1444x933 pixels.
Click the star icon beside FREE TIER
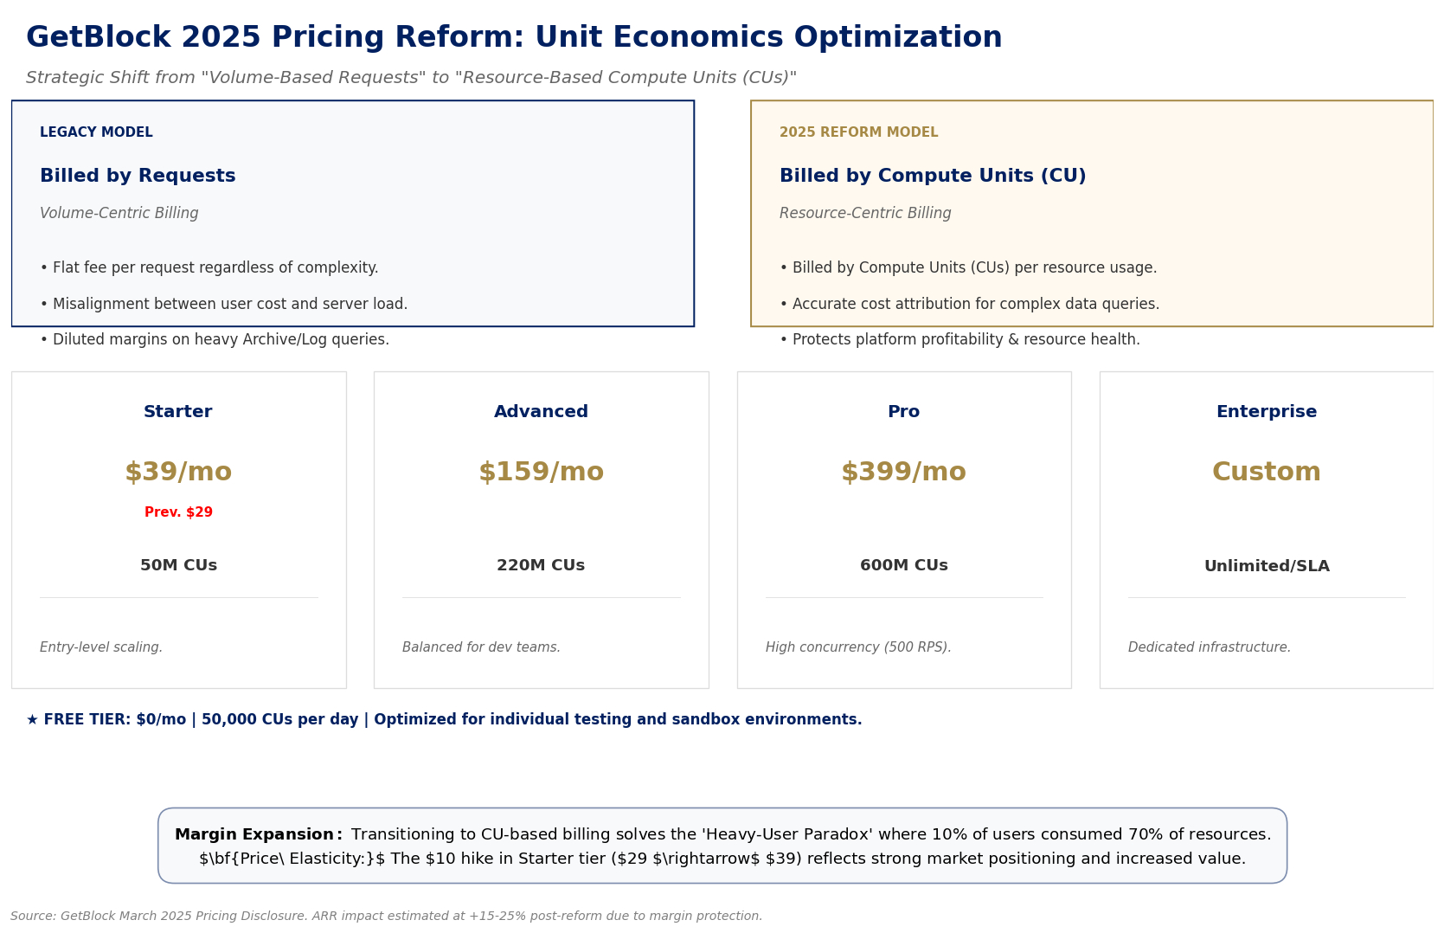pos(32,720)
